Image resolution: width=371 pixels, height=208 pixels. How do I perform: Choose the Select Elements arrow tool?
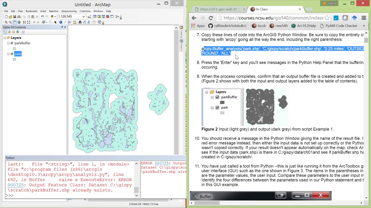click(55, 22)
